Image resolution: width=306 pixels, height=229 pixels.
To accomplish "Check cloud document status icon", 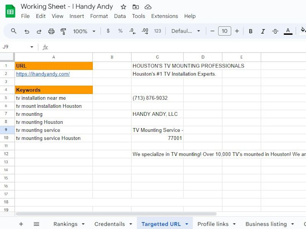I will point(148,7).
